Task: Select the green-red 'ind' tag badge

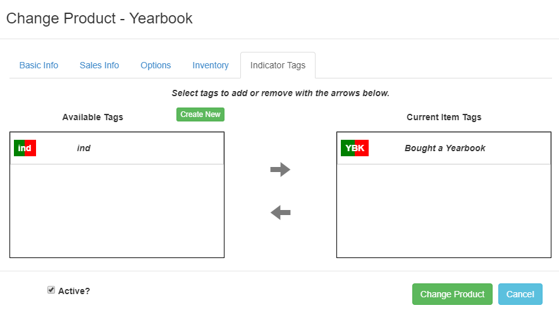Action: click(x=25, y=148)
